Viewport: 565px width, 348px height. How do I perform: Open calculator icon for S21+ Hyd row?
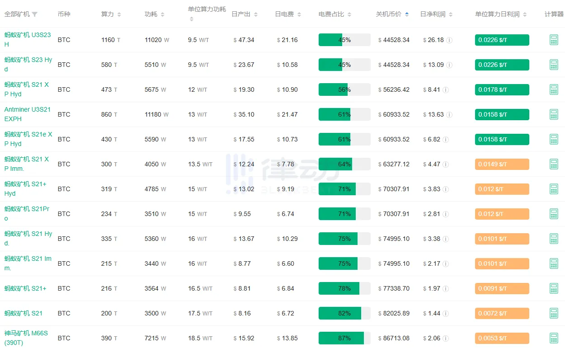554,189
